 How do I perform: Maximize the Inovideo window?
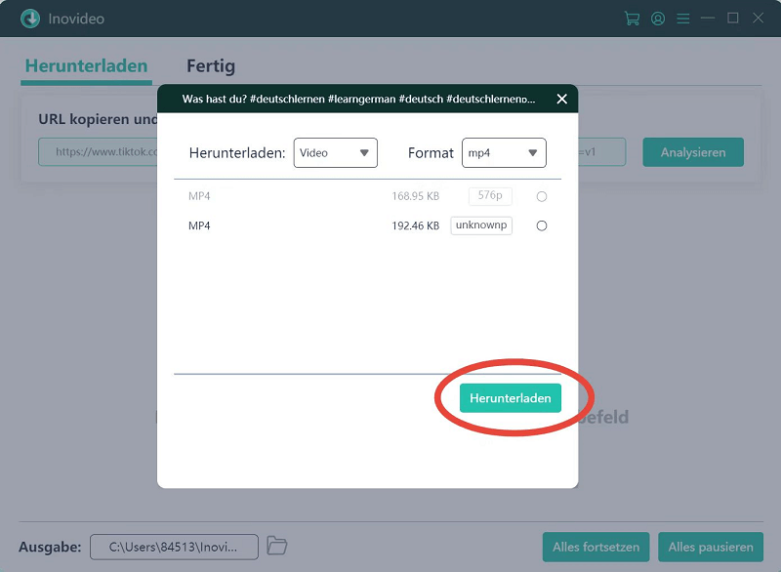click(x=733, y=18)
